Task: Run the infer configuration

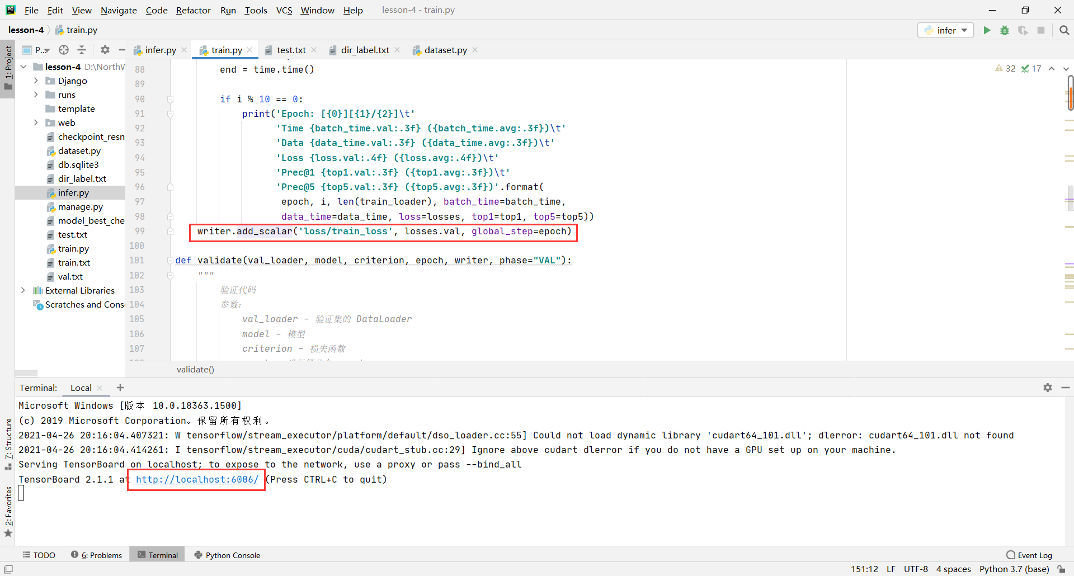Action: (987, 30)
